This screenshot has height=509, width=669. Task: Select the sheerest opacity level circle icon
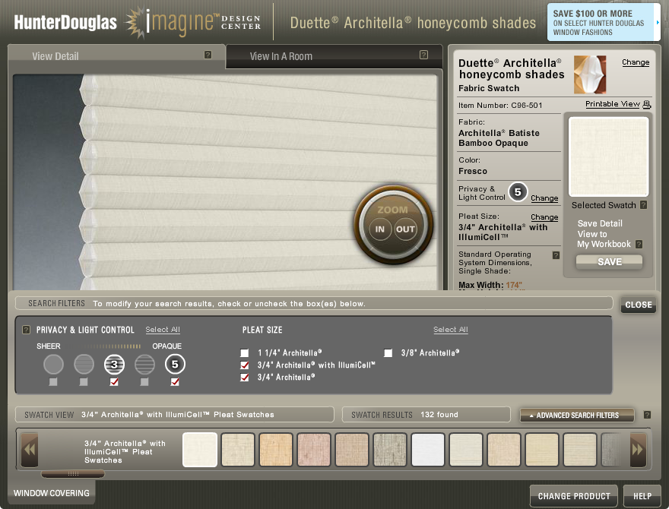[x=53, y=365]
